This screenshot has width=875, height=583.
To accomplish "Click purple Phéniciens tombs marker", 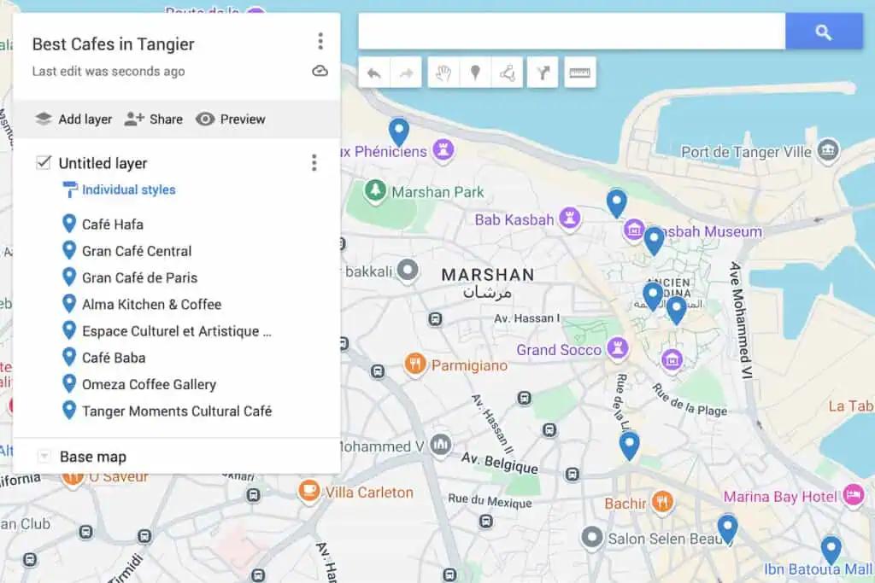I will [443, 149].
